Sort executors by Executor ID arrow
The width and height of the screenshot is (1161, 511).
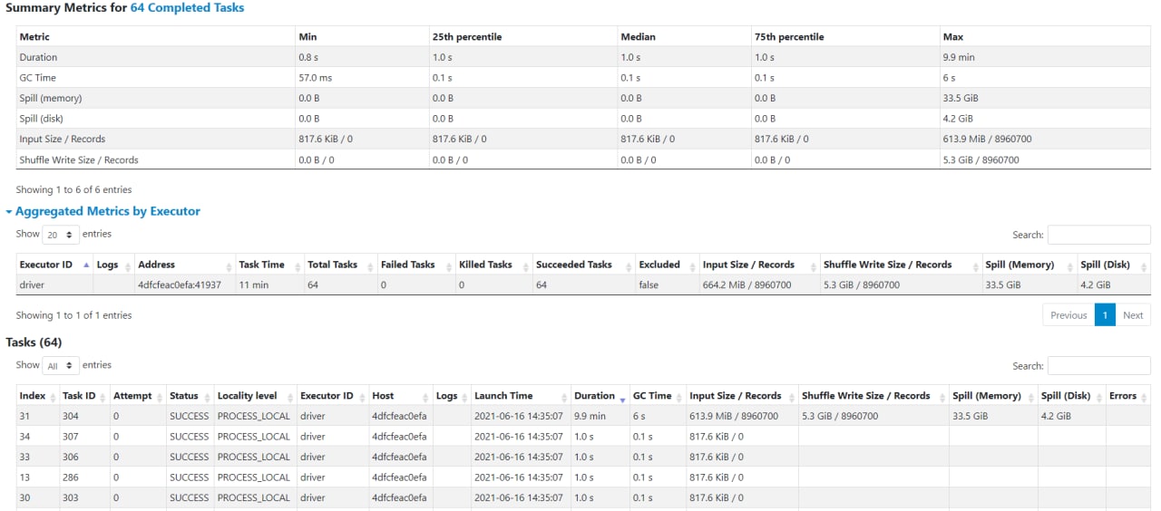point(86,265)
